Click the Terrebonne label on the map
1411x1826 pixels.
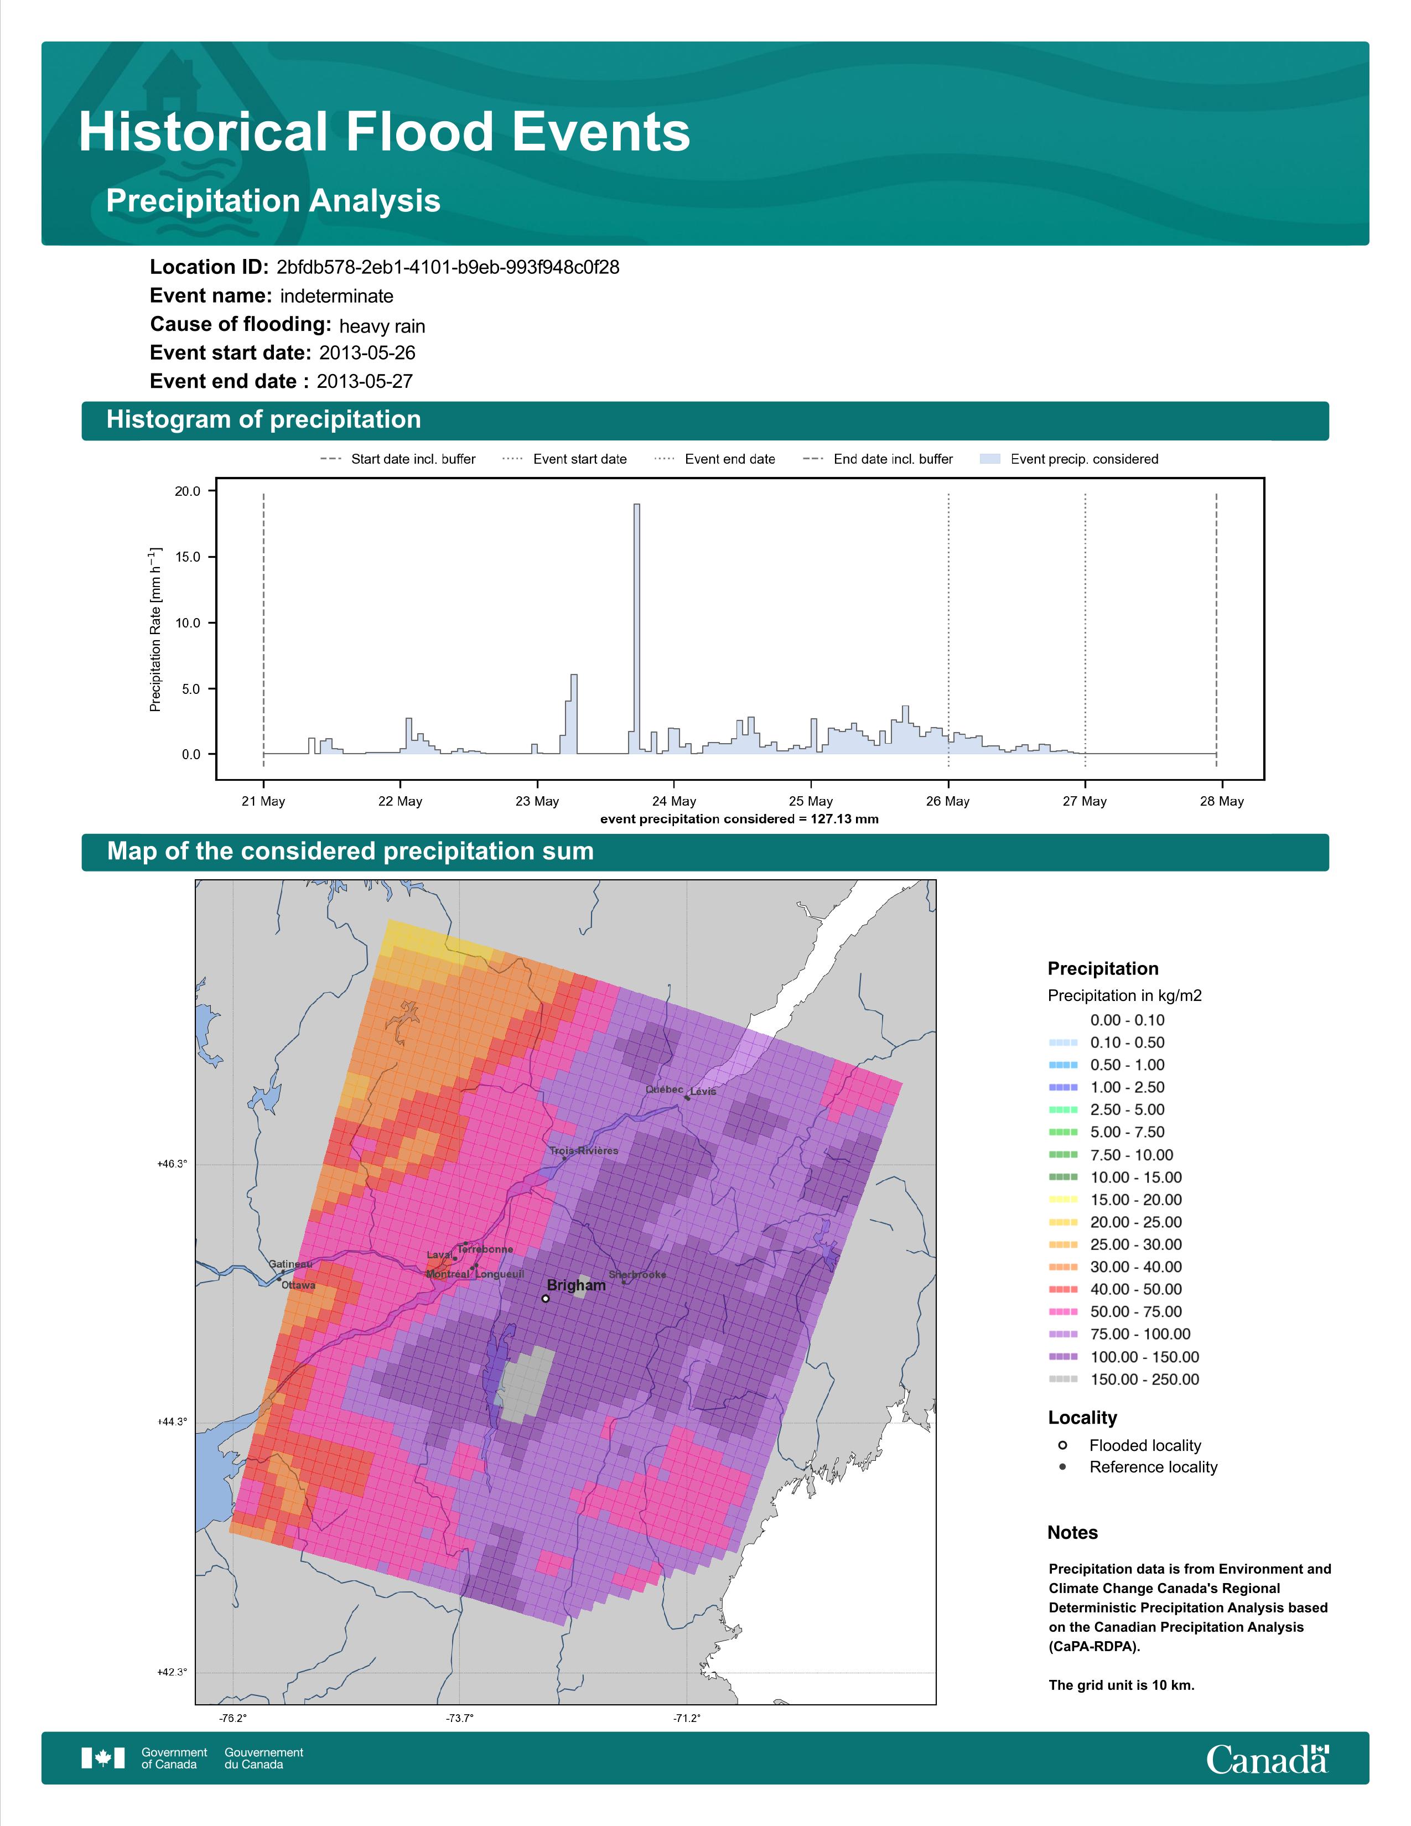click(486, 1249)
